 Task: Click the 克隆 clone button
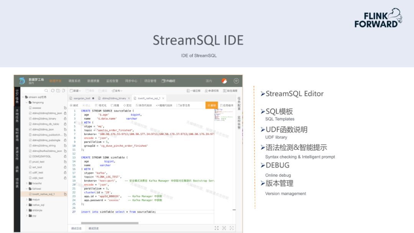tap(115, 105)
